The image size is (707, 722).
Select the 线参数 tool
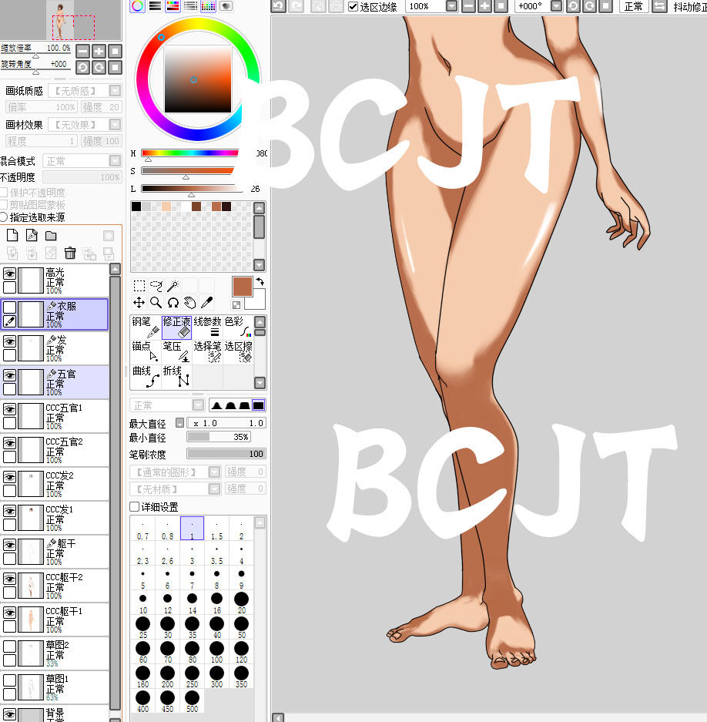(x=208, y=327)
